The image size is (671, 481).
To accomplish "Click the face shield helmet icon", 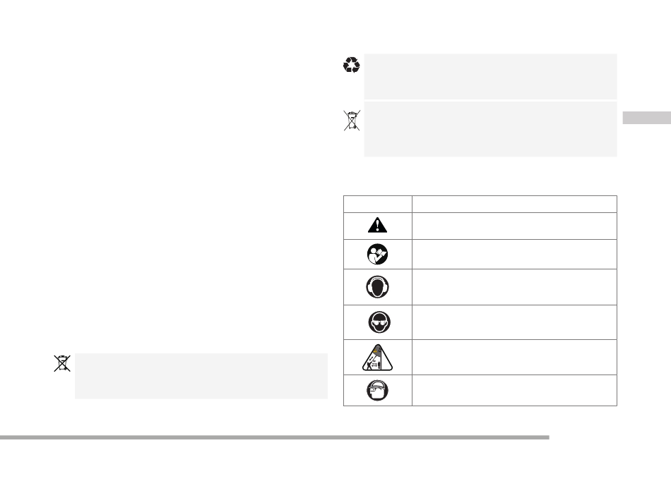I will click(377, 390).
